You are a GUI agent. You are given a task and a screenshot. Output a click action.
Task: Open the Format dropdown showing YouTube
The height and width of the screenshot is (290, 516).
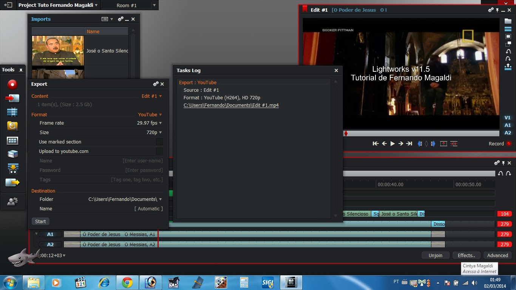click(x=150, y=114)
